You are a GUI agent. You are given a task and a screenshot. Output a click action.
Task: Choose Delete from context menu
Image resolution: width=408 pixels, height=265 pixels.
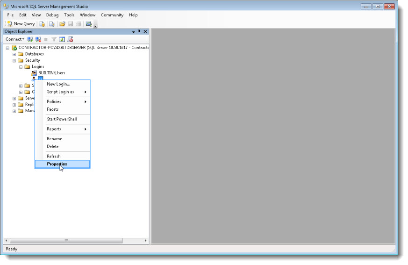(x=63, y=147)
